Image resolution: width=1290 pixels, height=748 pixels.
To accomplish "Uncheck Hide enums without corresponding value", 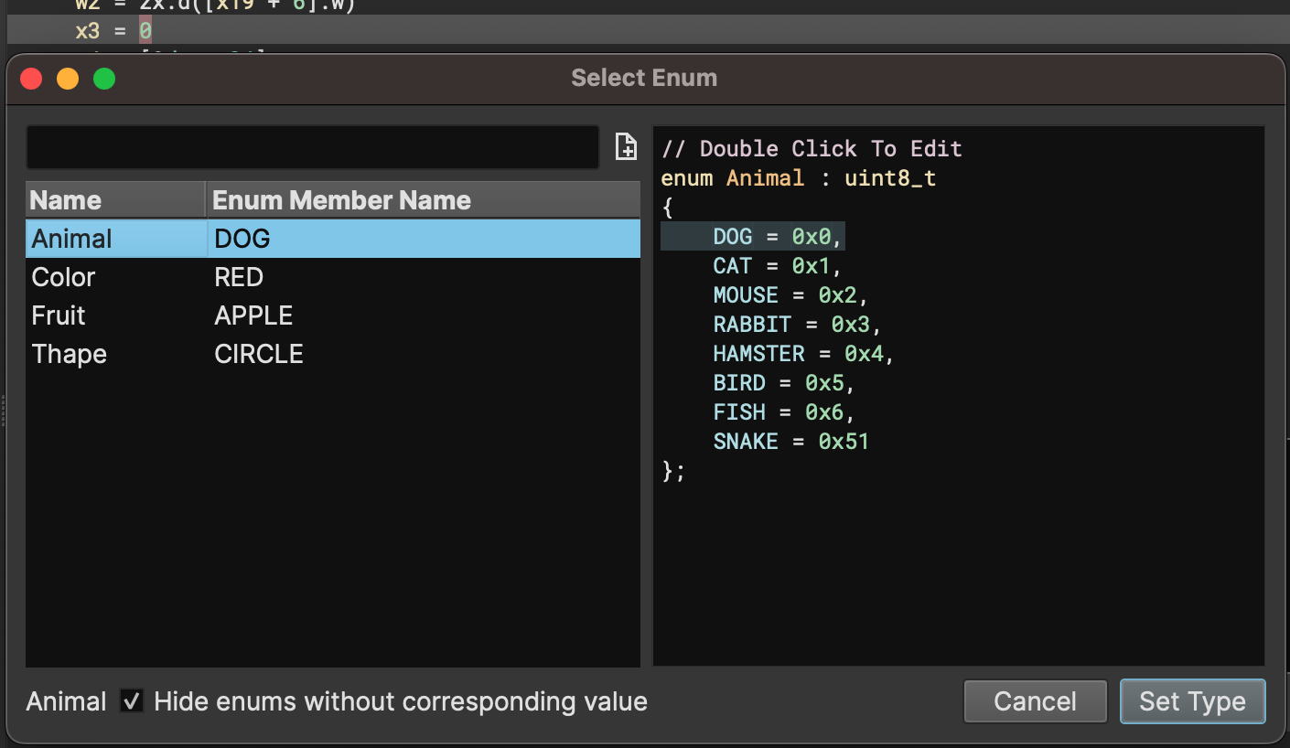I will click(x=132, y=700).
